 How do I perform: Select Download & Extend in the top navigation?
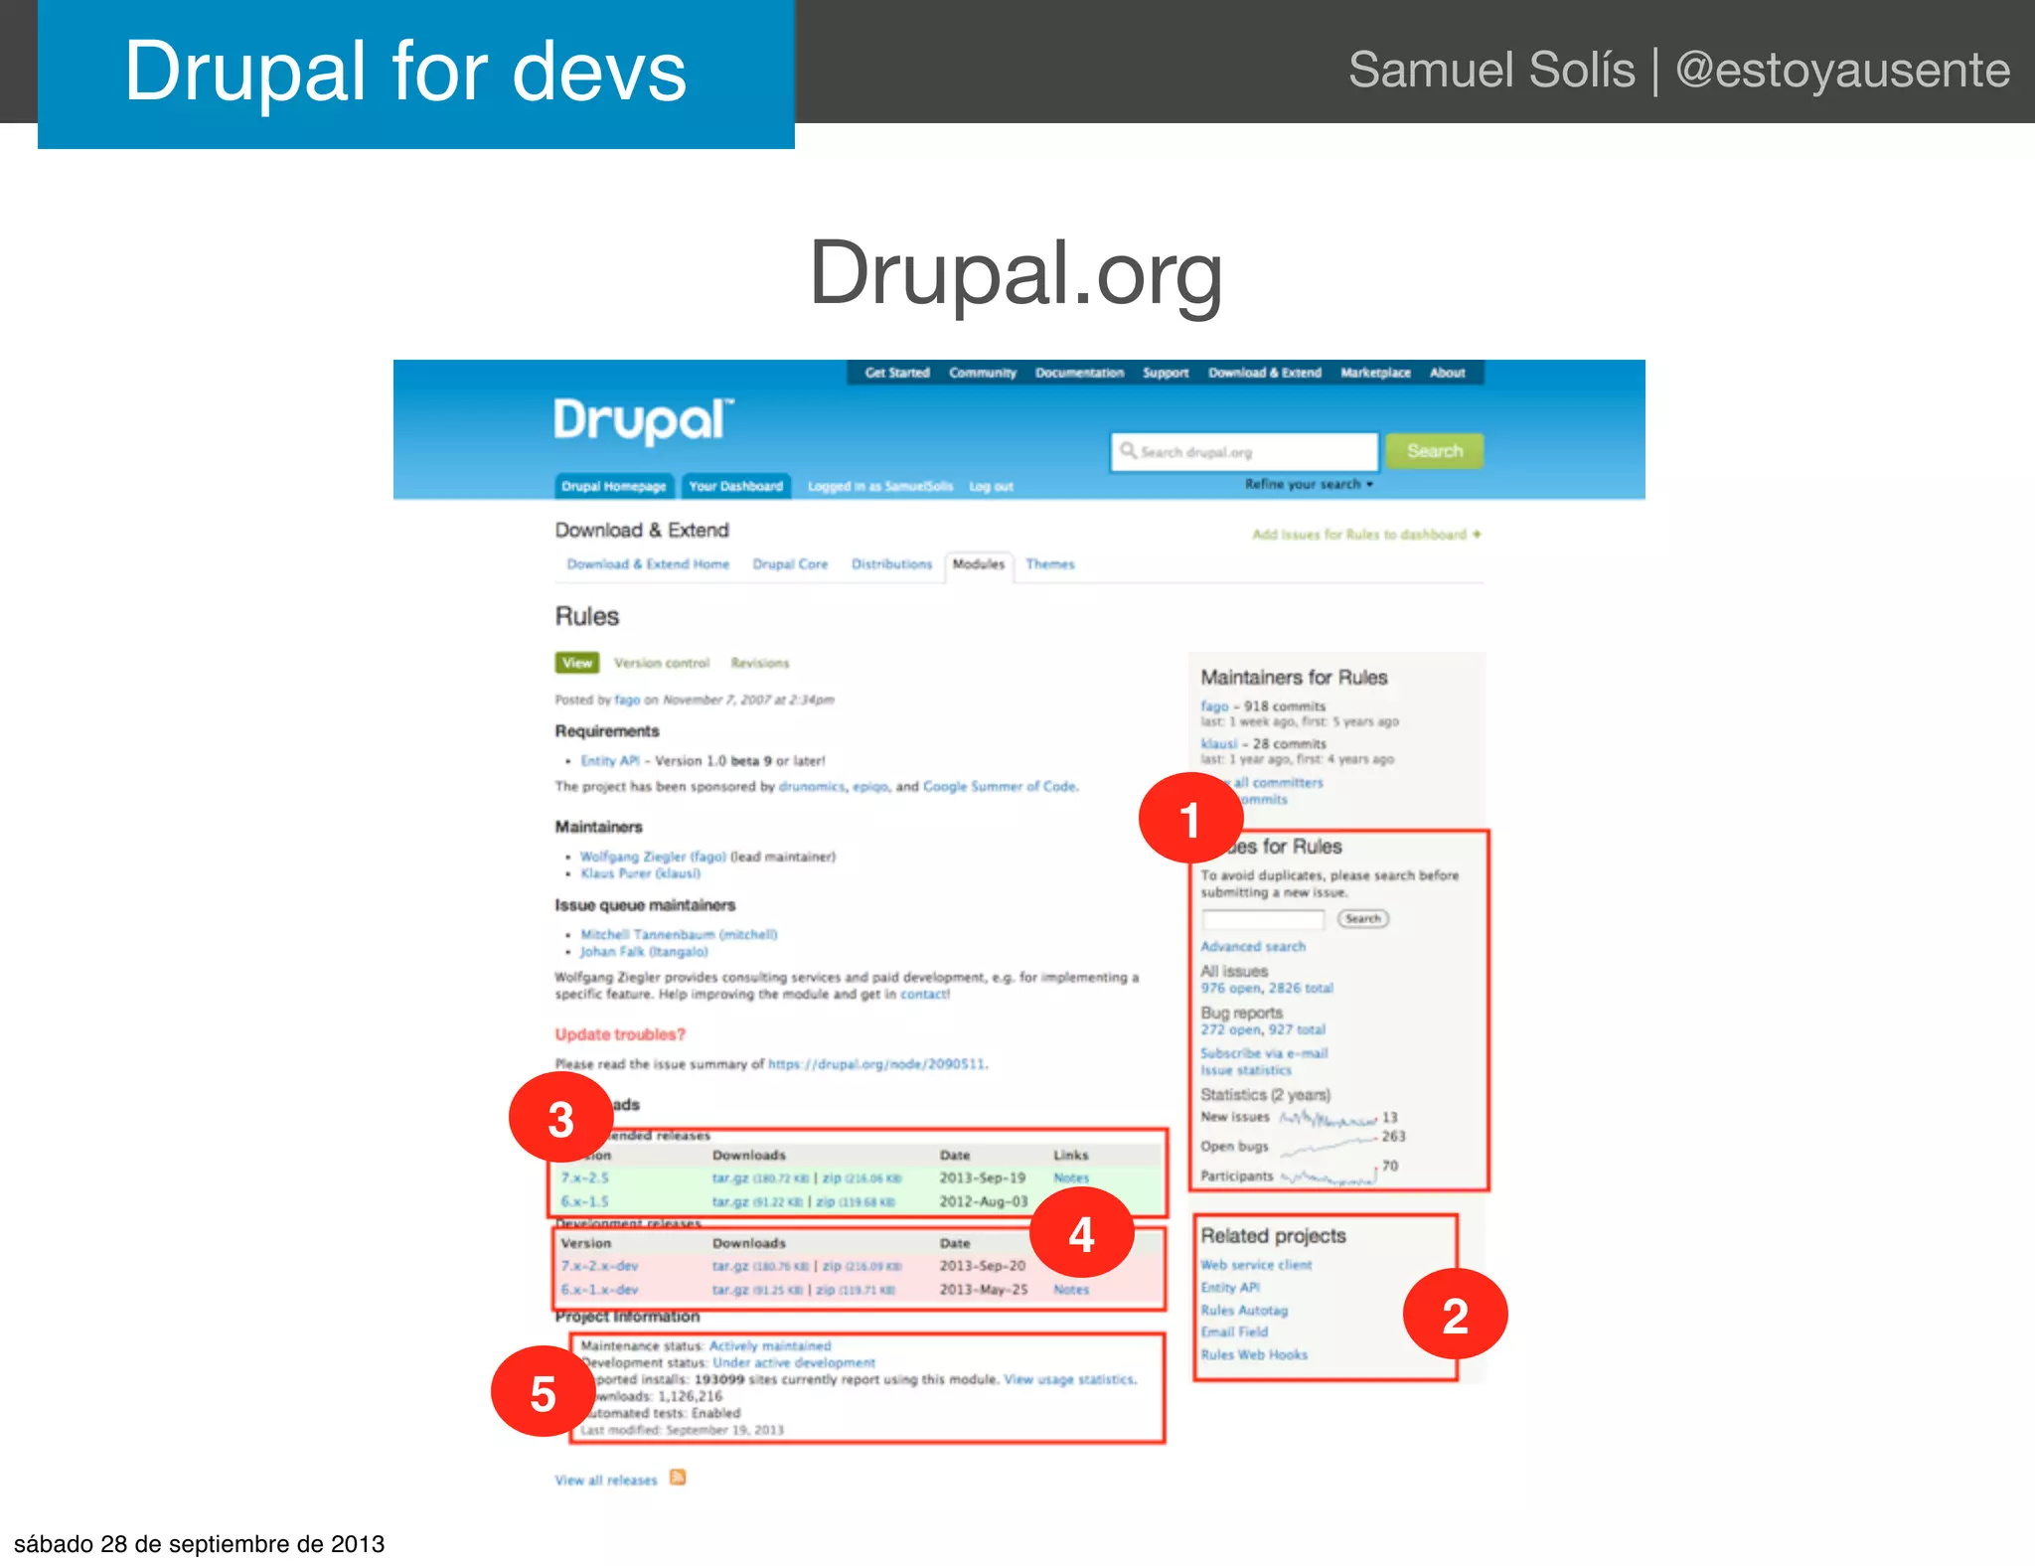[1264, 373]
